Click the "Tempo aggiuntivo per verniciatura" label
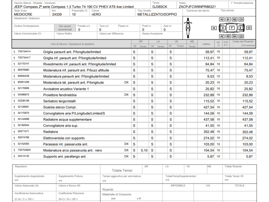The height and width of the screenshot is (202, 269). (x=122, y=176)
